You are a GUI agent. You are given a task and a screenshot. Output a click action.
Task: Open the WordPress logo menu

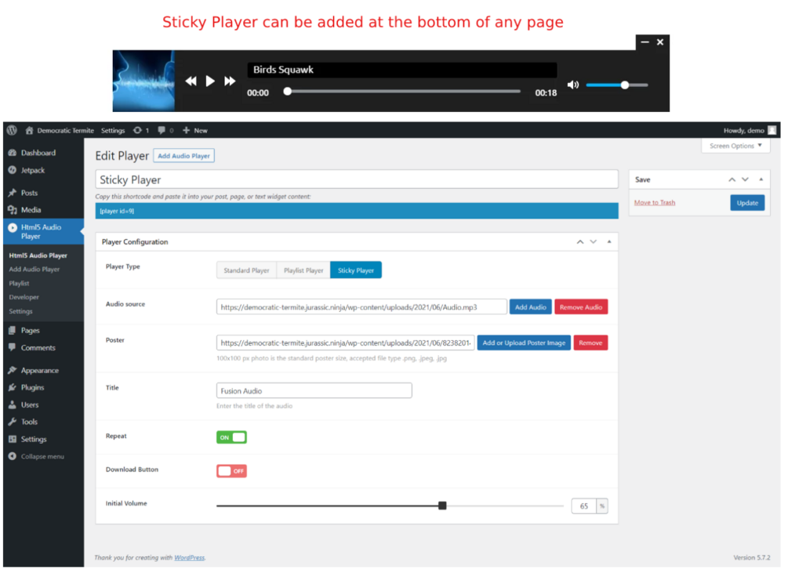[x=12, y=130]
